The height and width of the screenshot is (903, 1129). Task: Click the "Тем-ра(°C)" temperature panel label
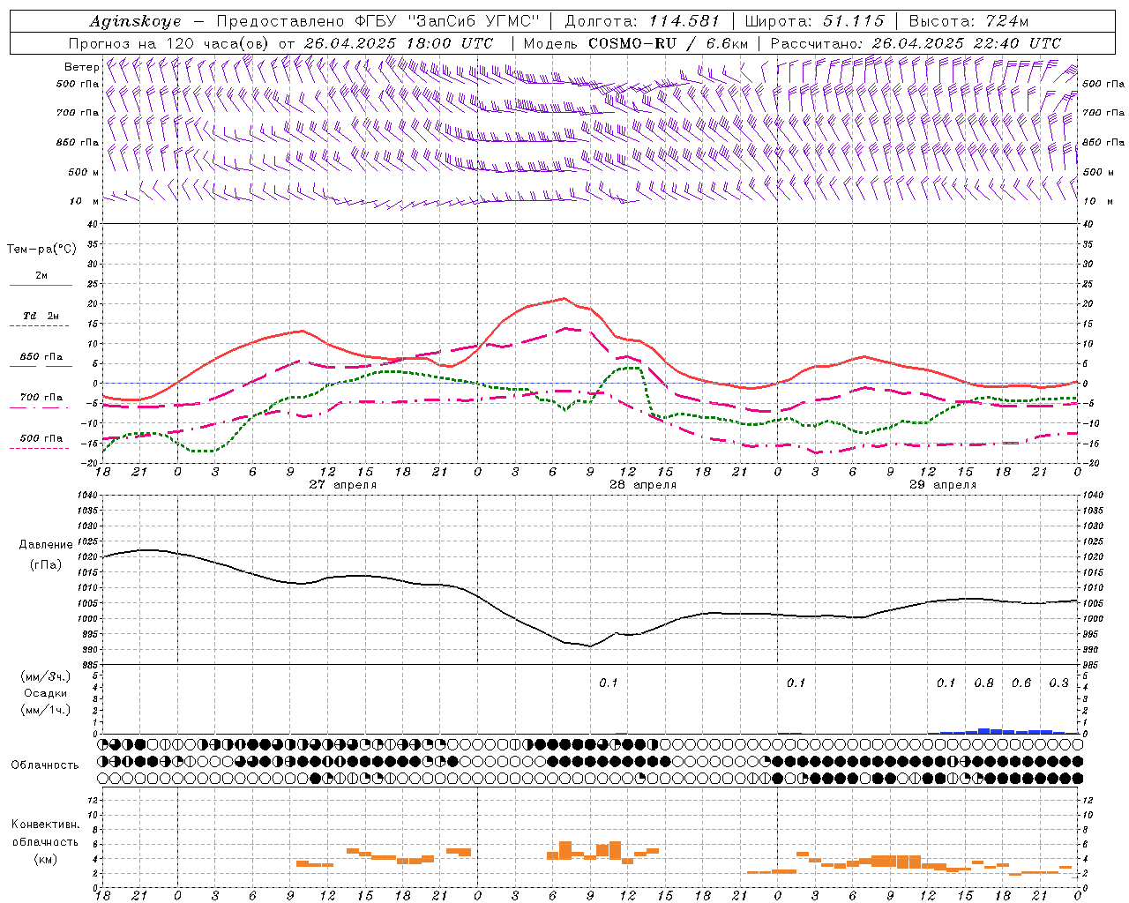pos(41,250)
